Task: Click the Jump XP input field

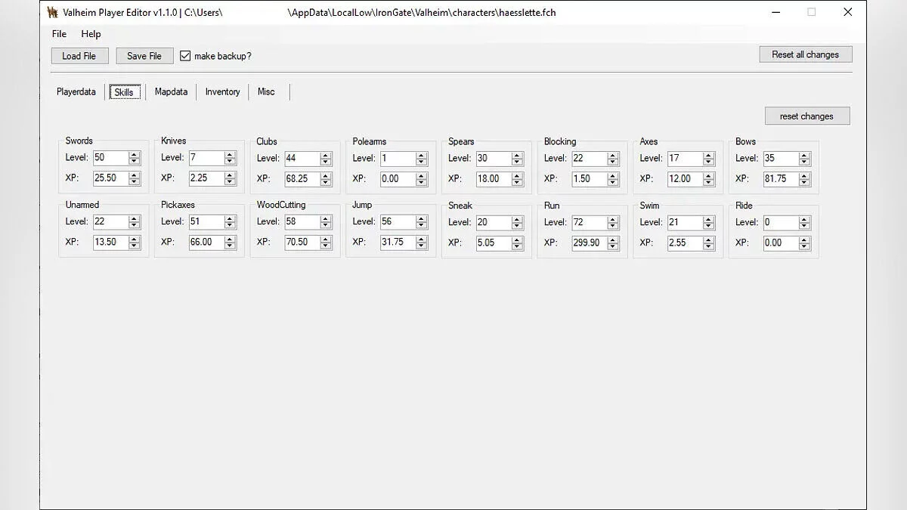Action: click(x=398, y=243)
